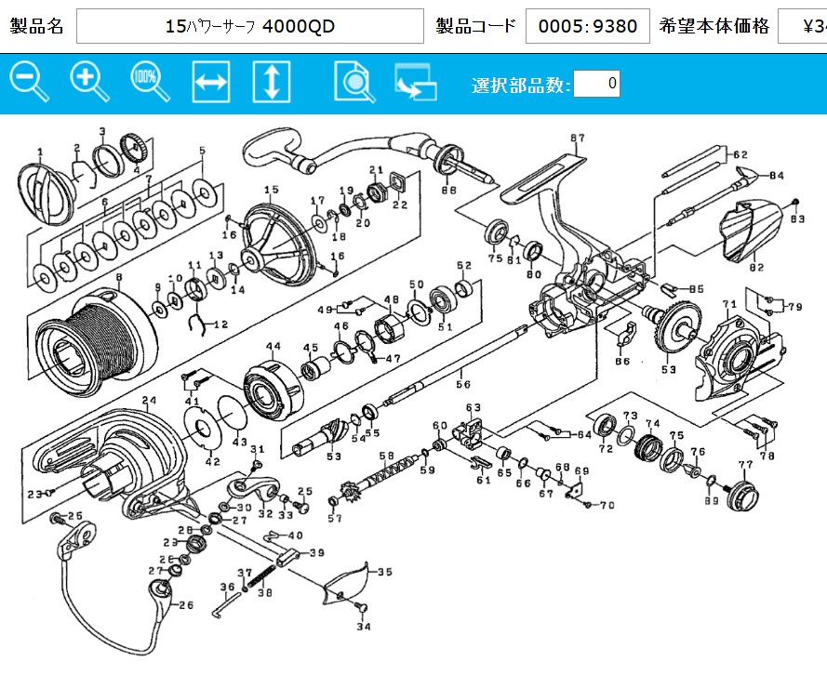Select part number 21 on the diagram
This screenshot has height=675, width=827.
pyautogui.click(x=376, y=169)
